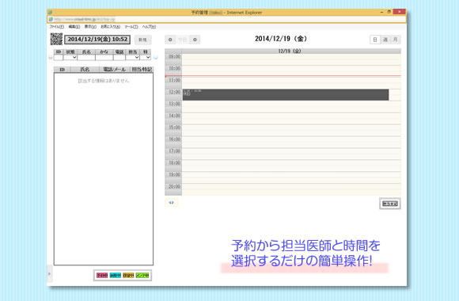Image resolution: width=459 pixels, height=301 pixels.
Task: Click the boxed button at calendar bottom right
Action: pyautogui.click(x=390, y=204)
